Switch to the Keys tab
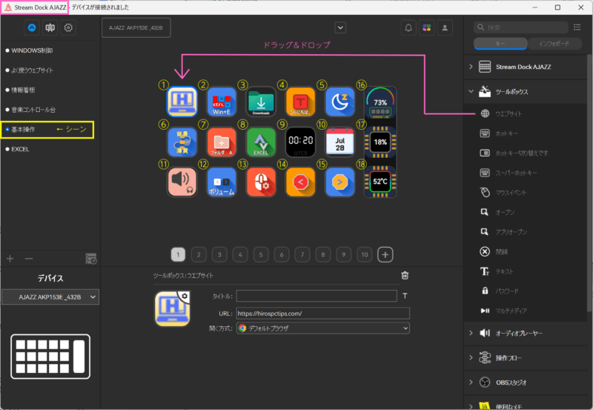 tap(500, 44)
